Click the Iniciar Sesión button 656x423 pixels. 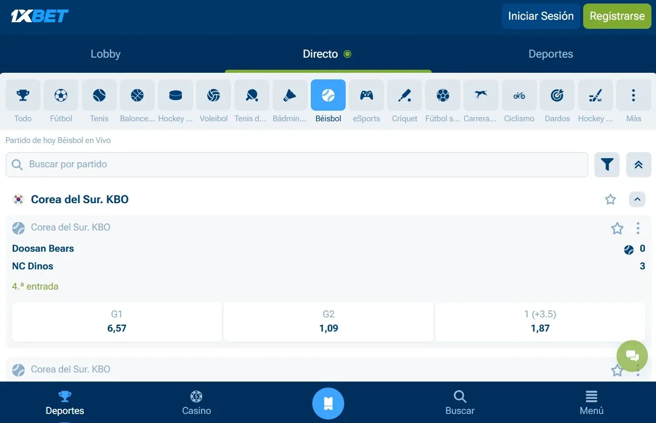(541, 16)
